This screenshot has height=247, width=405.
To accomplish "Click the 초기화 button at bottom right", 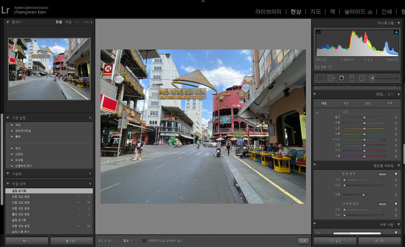I will [380, 241].
